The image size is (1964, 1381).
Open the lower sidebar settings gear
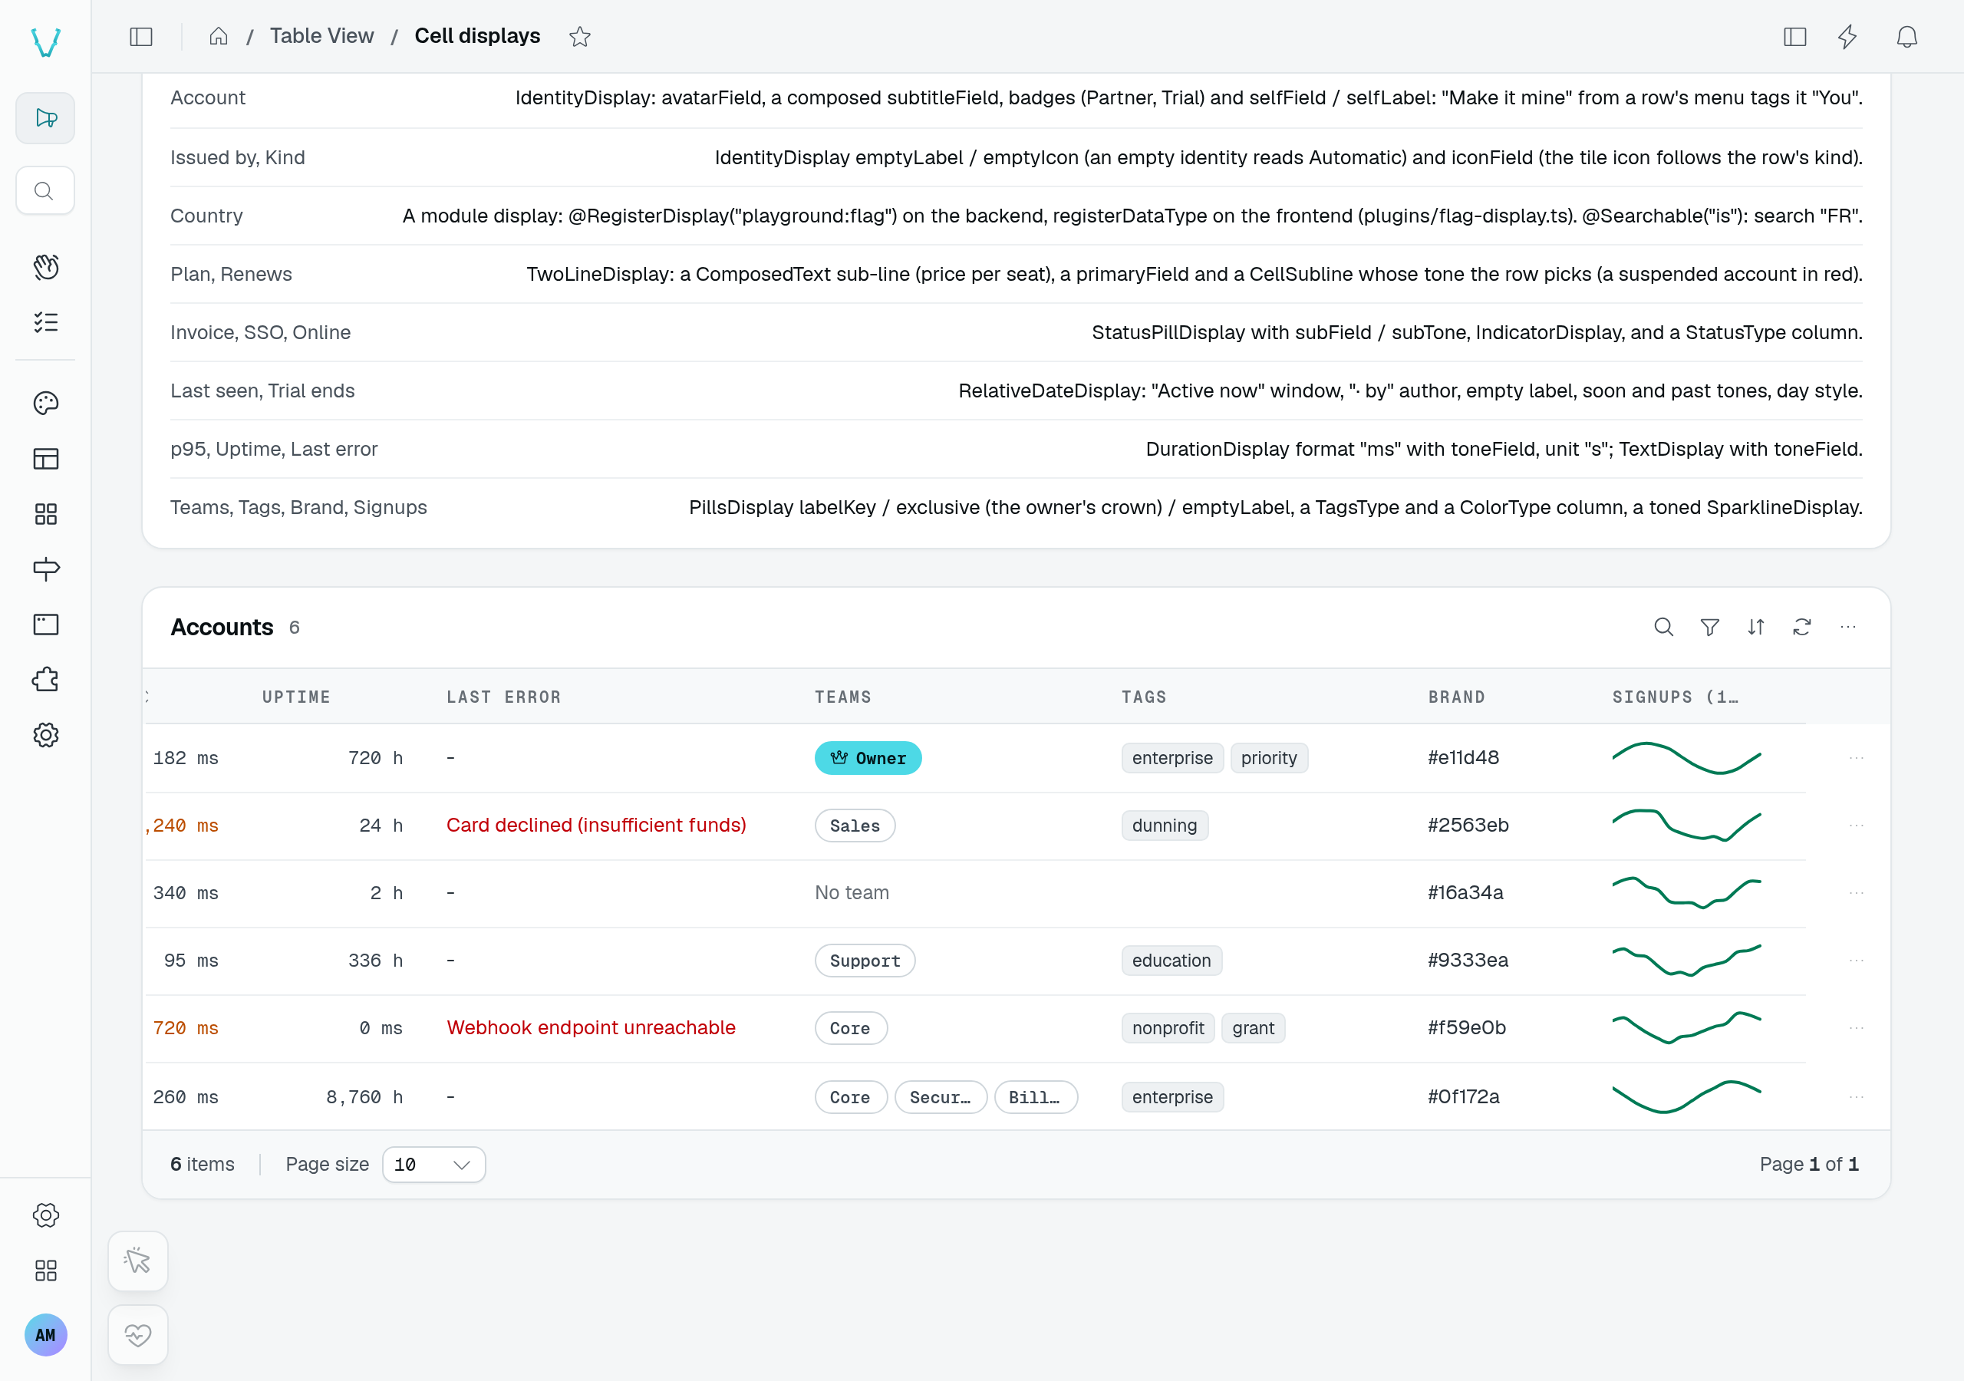click(x=45, y=1216)
